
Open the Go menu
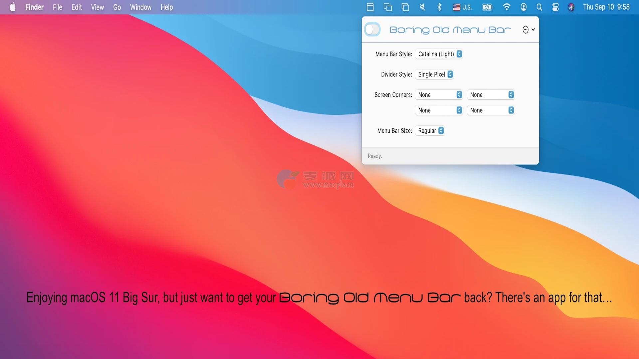(x=117, y=7)
